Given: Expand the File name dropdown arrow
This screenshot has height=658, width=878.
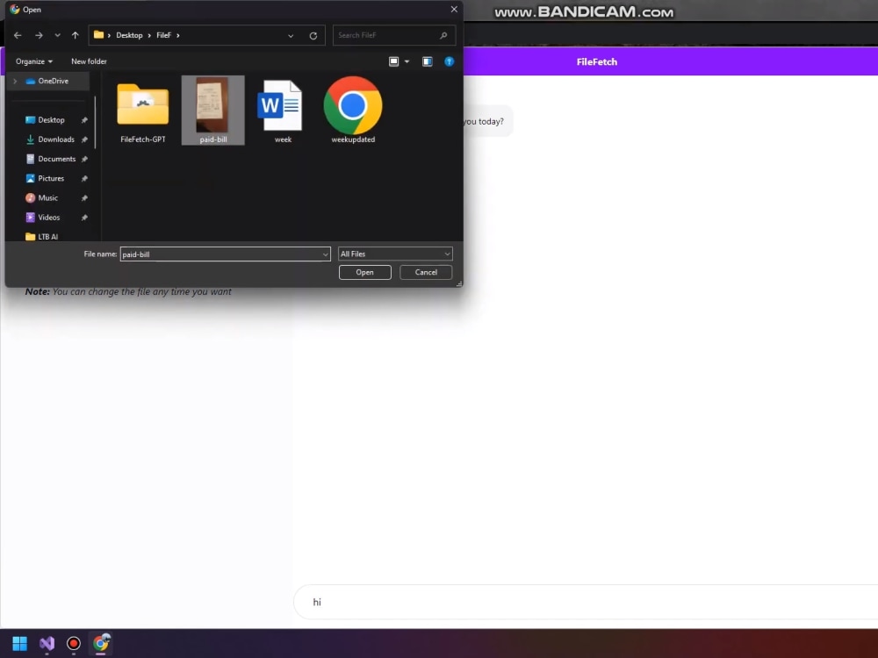Looking at the screenshot, I should (x=326, y=254).
